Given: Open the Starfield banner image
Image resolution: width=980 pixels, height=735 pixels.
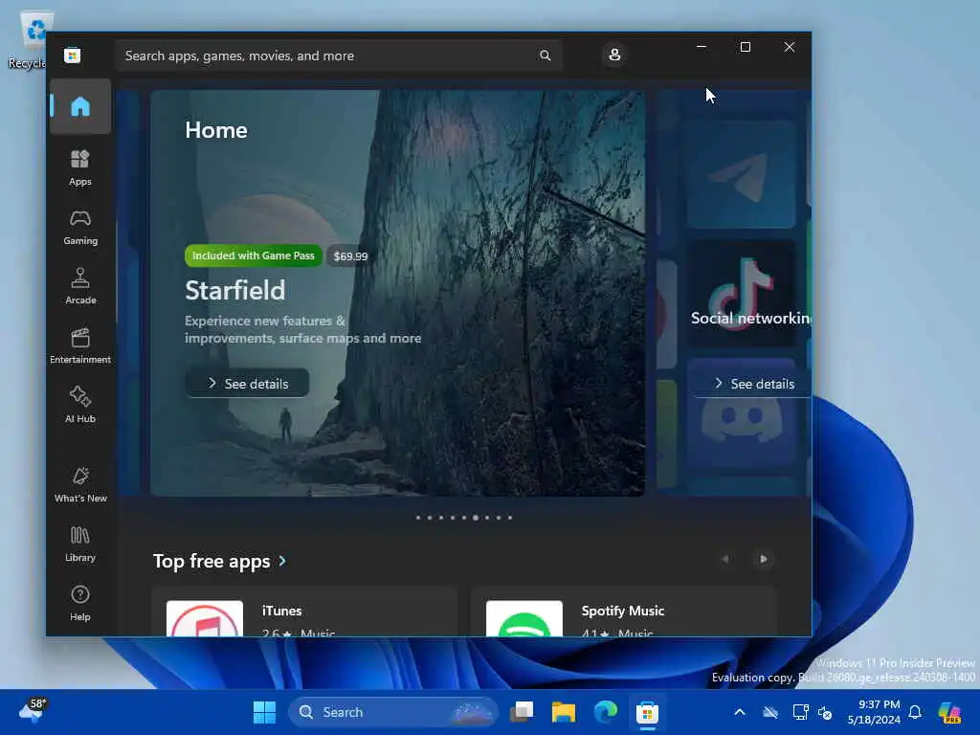Looking at the screenshot, I should (x=397, y=293).
